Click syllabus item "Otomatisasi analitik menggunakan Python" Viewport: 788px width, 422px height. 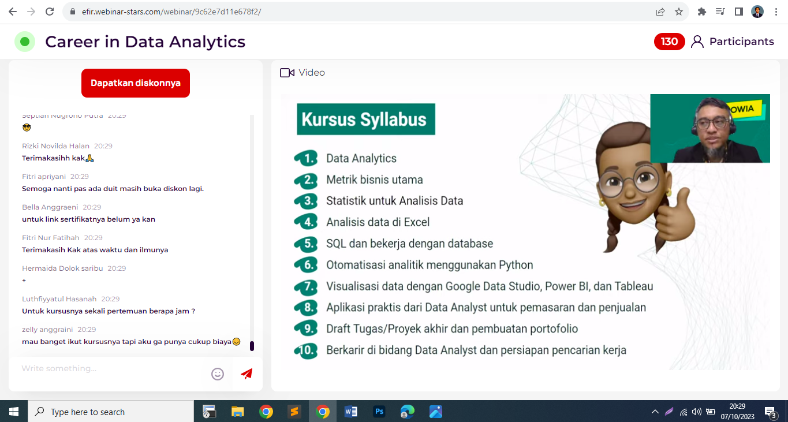430,265
